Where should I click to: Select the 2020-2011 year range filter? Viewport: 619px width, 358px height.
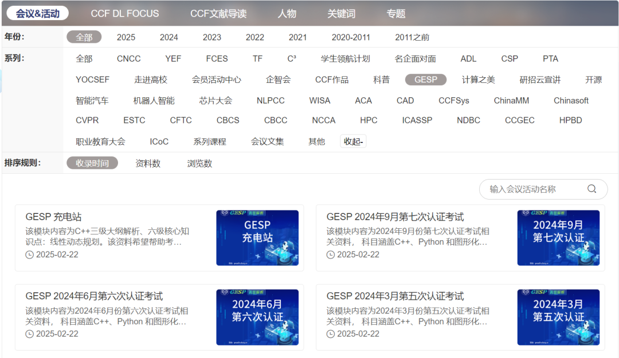[351, 37]
